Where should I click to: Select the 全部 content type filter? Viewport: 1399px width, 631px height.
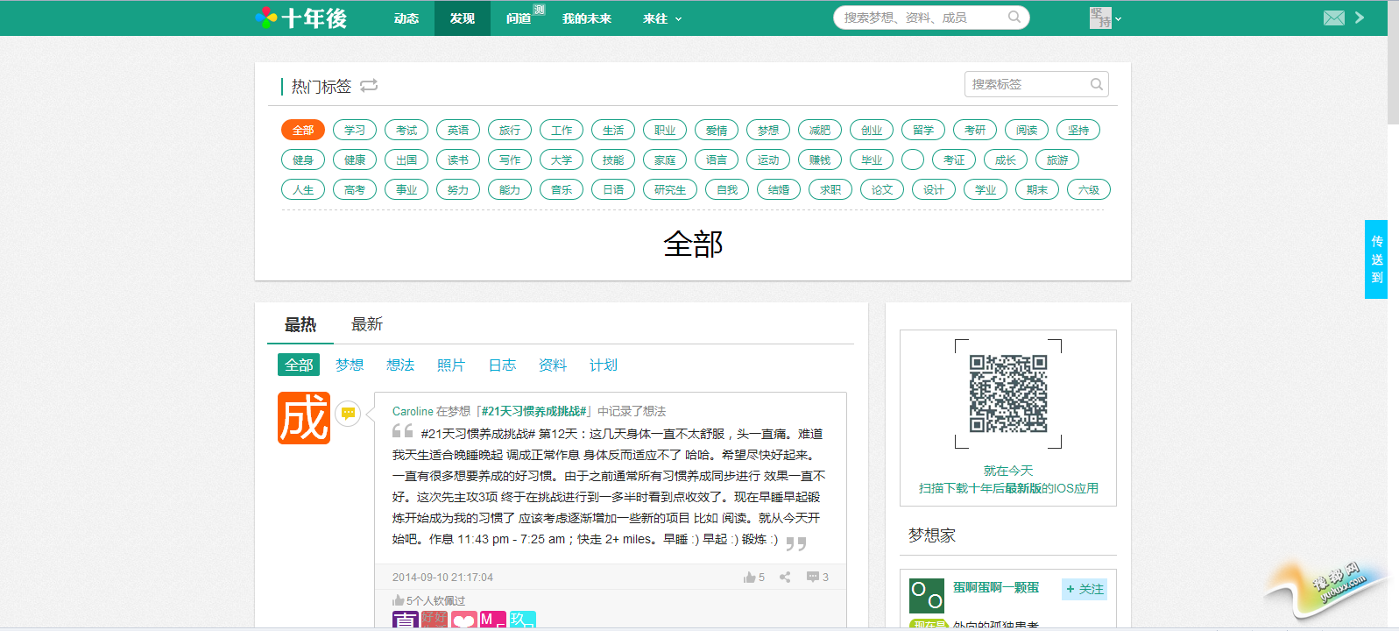[299, 365]
